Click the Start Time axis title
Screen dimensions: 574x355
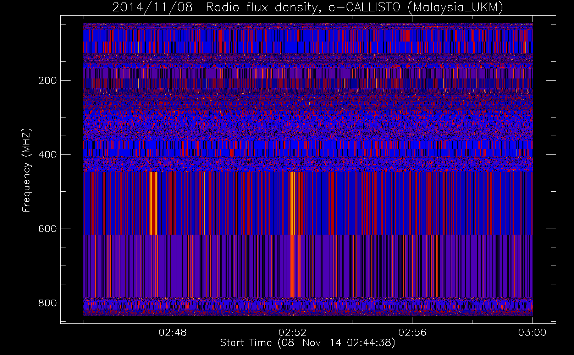coord(308,343)
